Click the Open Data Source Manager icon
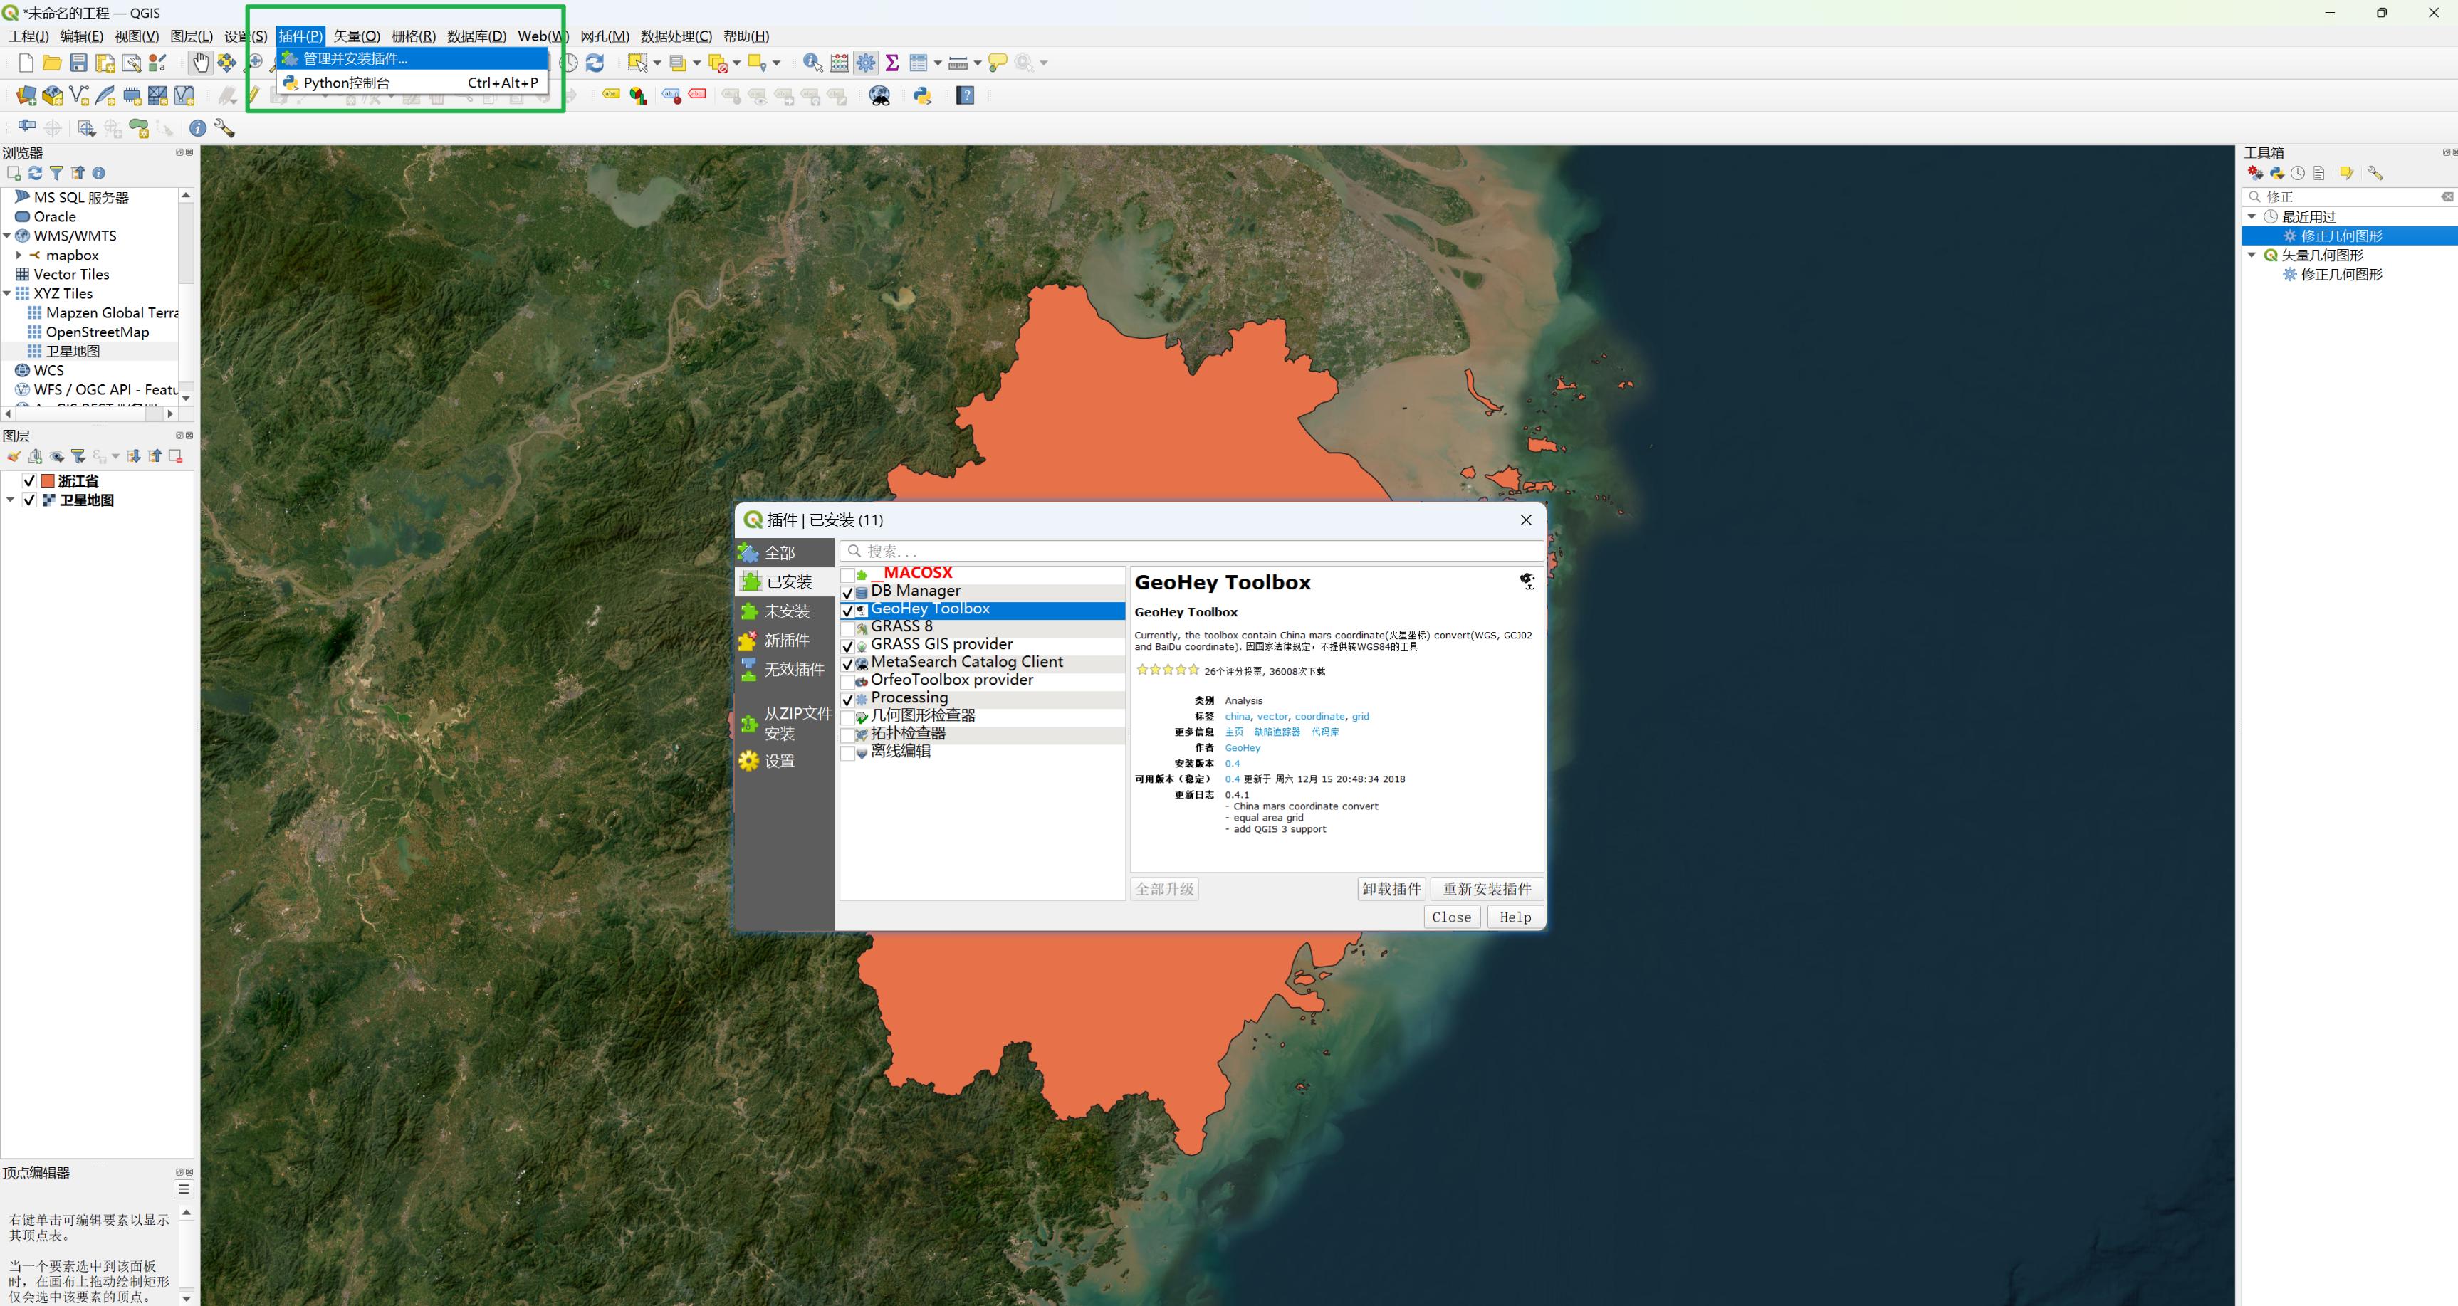 (27, 95)
